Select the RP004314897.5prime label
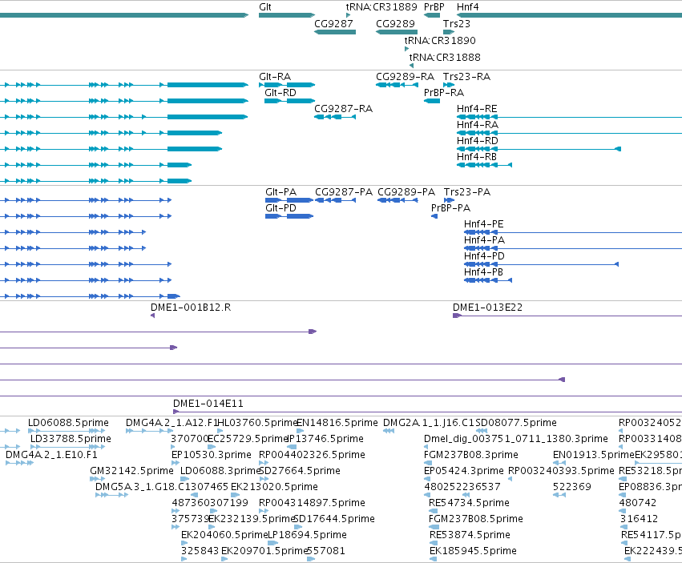 312,503
